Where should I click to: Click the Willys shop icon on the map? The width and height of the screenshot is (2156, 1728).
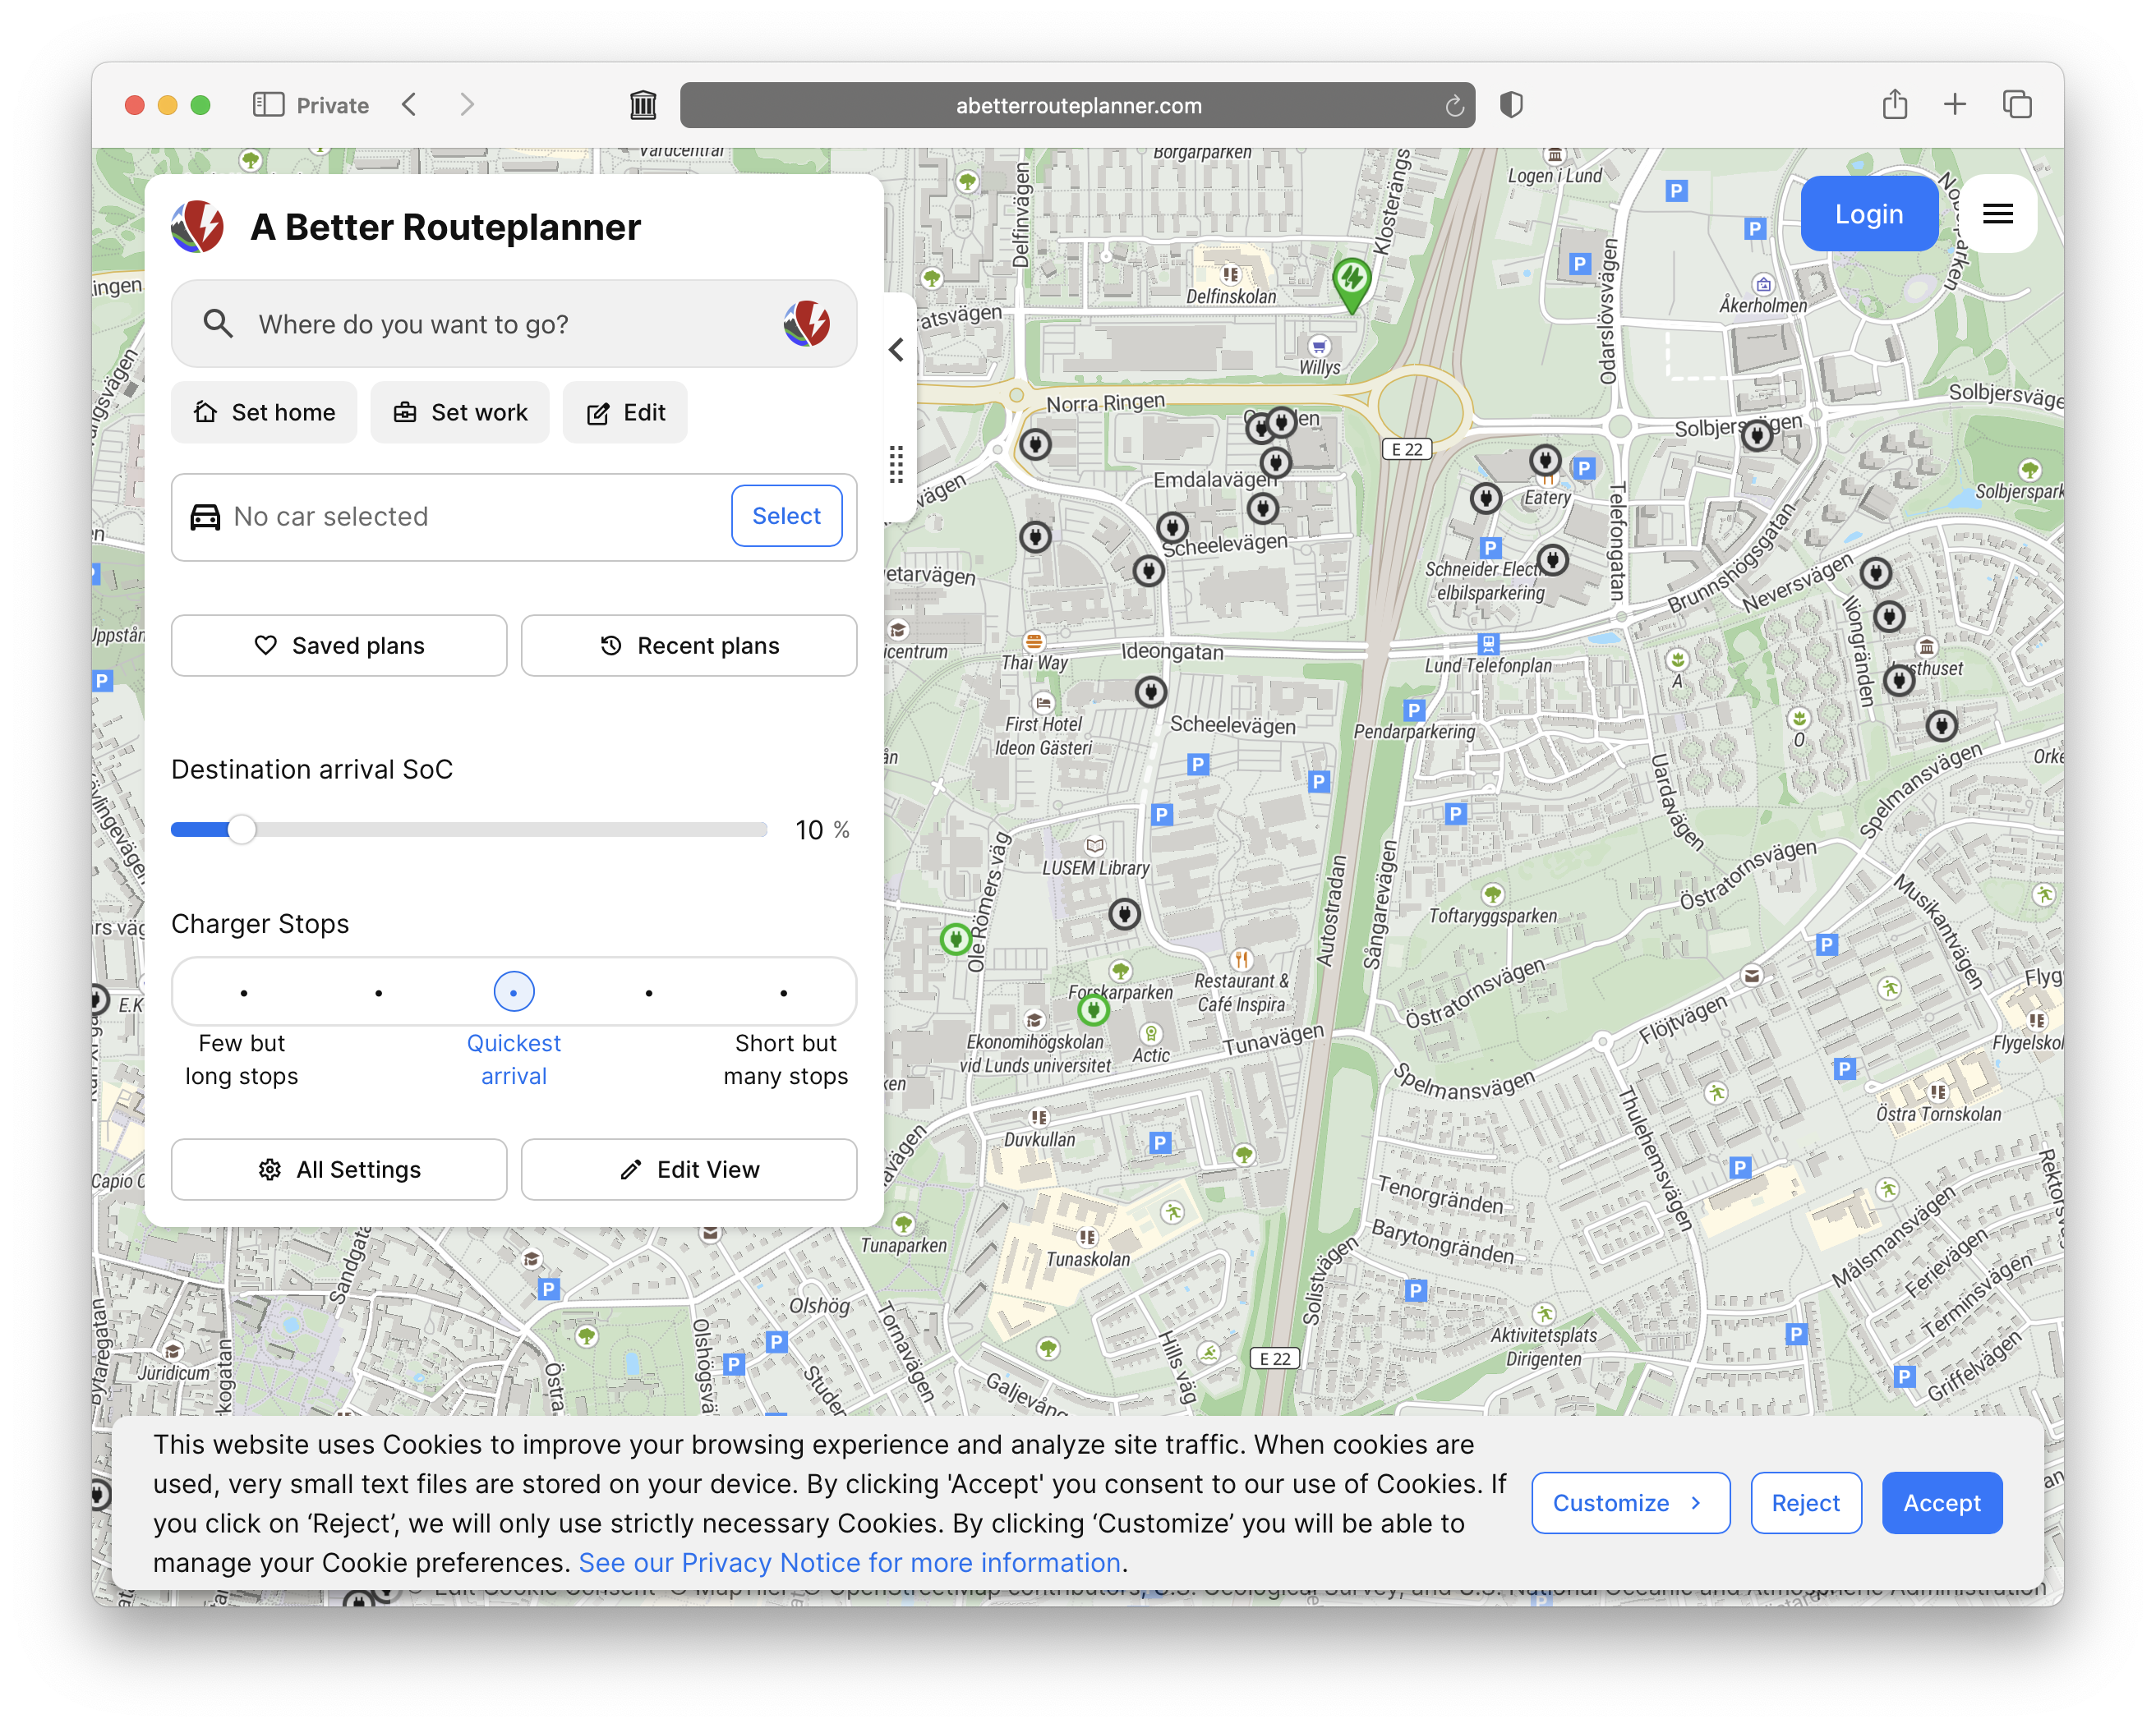click(1319, 346)
